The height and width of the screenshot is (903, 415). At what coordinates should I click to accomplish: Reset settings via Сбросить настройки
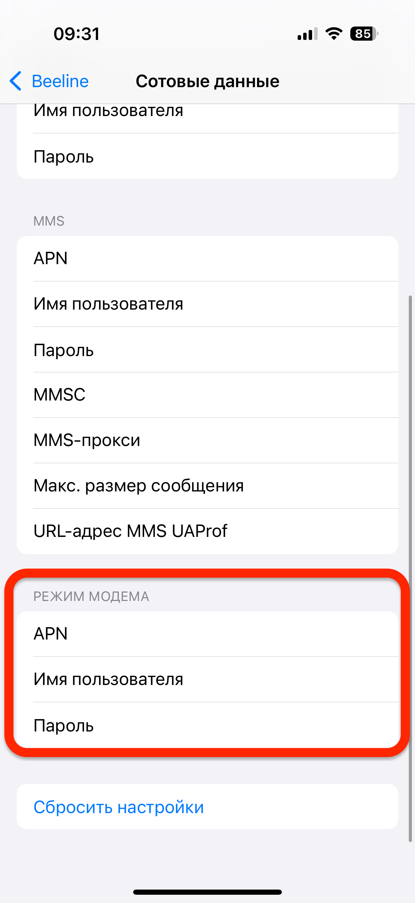(x=207, y=807)
